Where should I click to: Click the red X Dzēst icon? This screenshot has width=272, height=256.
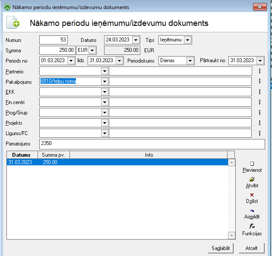point(252,195)
